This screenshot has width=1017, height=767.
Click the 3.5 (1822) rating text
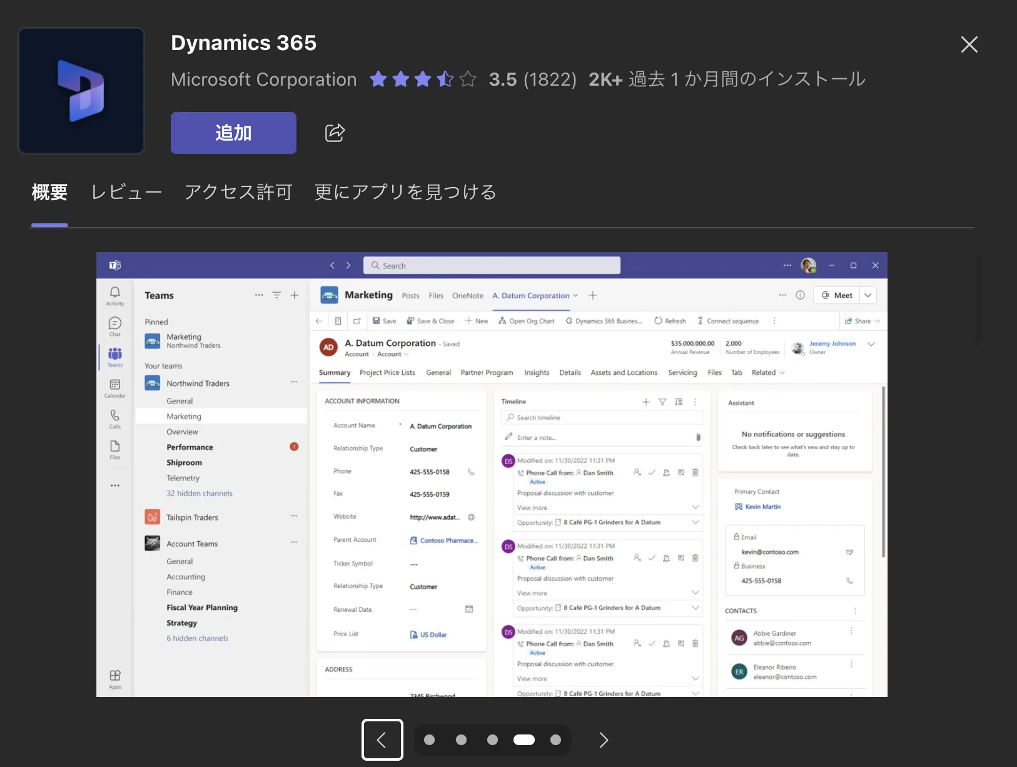[x=532, y=79]
